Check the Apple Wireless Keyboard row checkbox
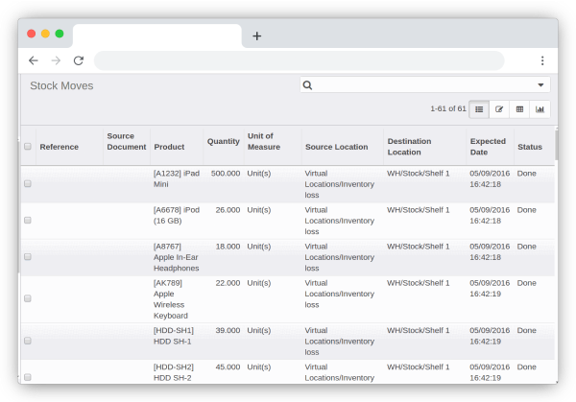576x402 pixels. point(28,298)
